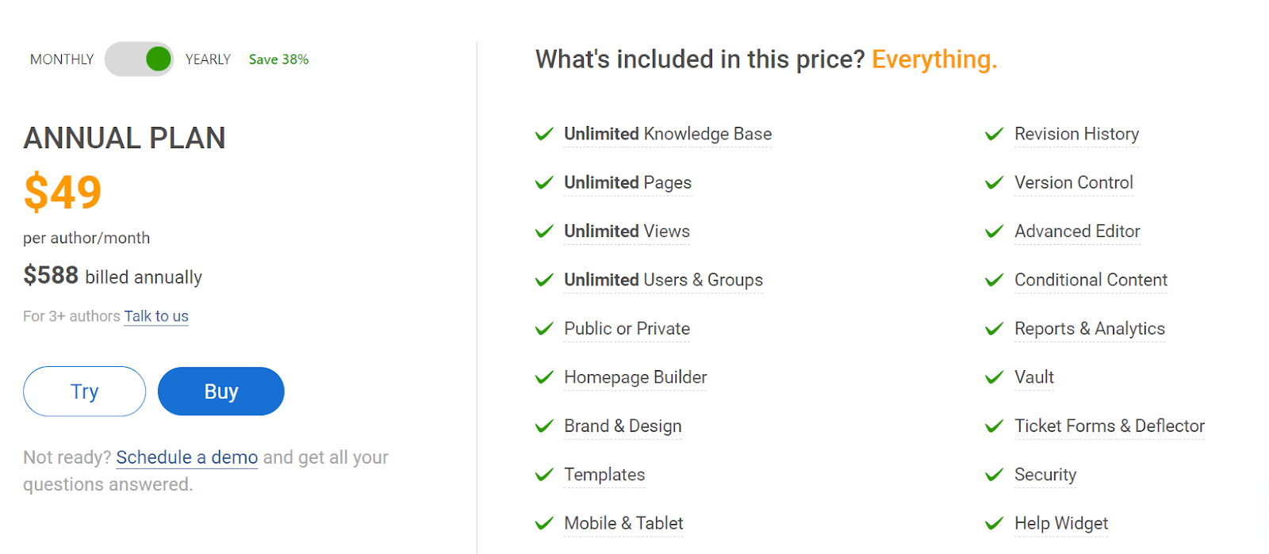Click the checkmark beside Homepage Builder

(544, 377)
